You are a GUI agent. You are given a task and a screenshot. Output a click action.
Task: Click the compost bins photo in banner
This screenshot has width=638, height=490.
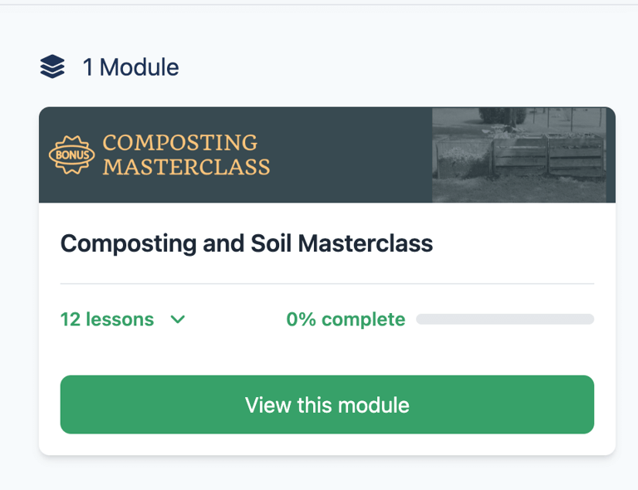pyautogui.click(x=523, y=154)
